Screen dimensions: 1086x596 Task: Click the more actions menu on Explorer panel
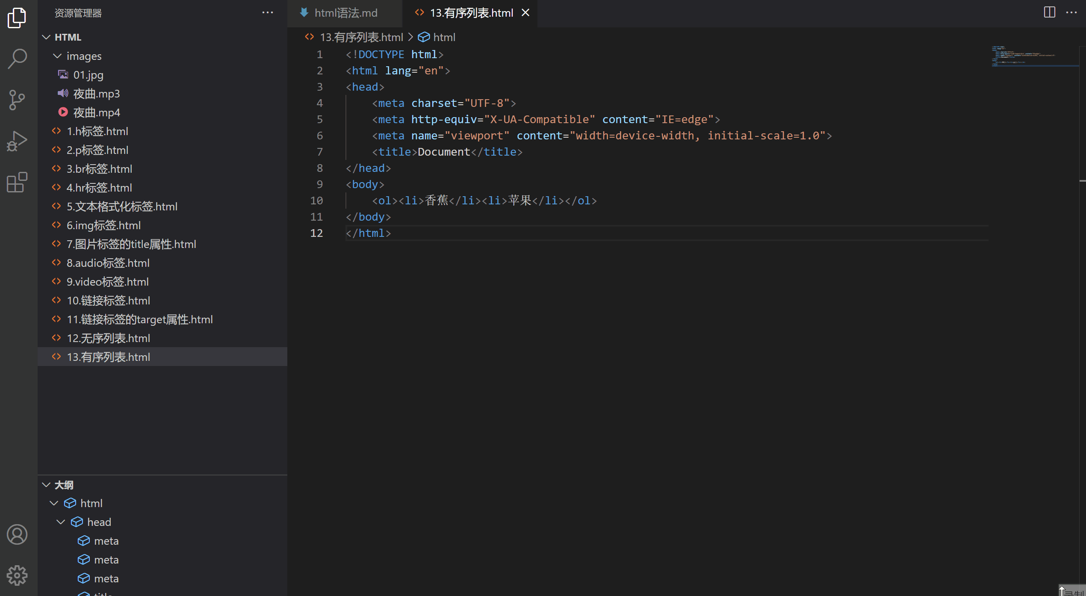point(268,12)
